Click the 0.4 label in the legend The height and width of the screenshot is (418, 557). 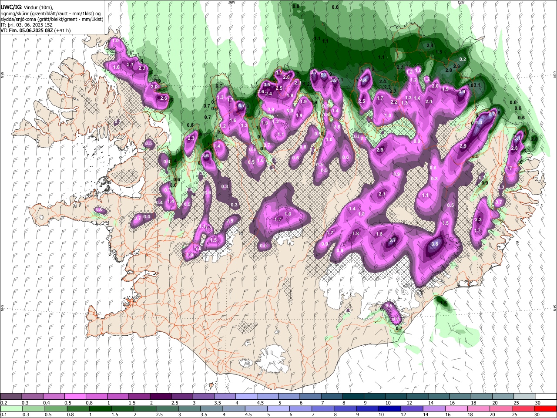[x=47, y=403]
